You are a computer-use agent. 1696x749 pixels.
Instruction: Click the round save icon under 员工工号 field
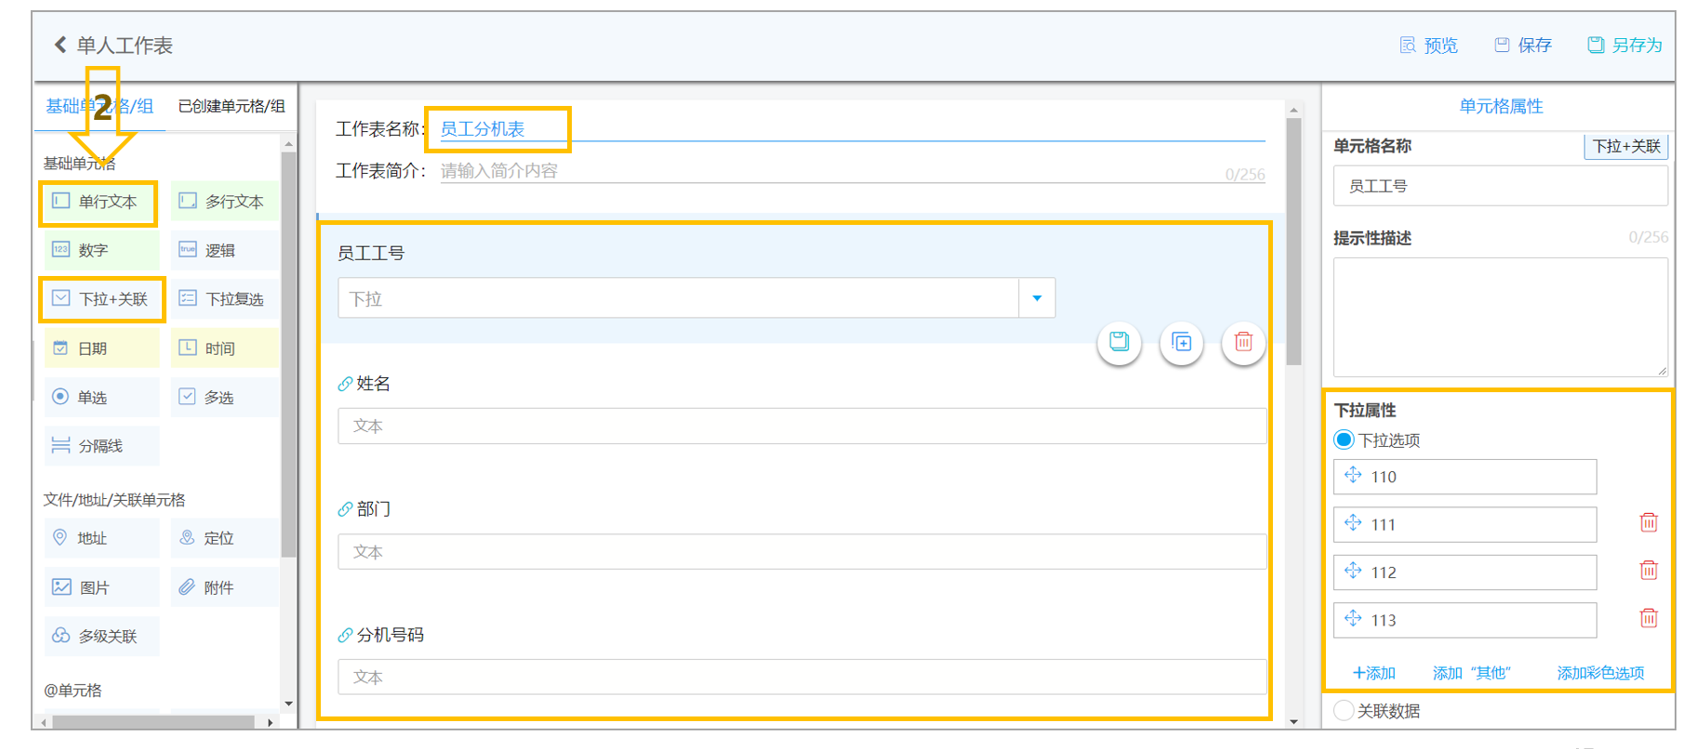click(x=1120, y=343)
